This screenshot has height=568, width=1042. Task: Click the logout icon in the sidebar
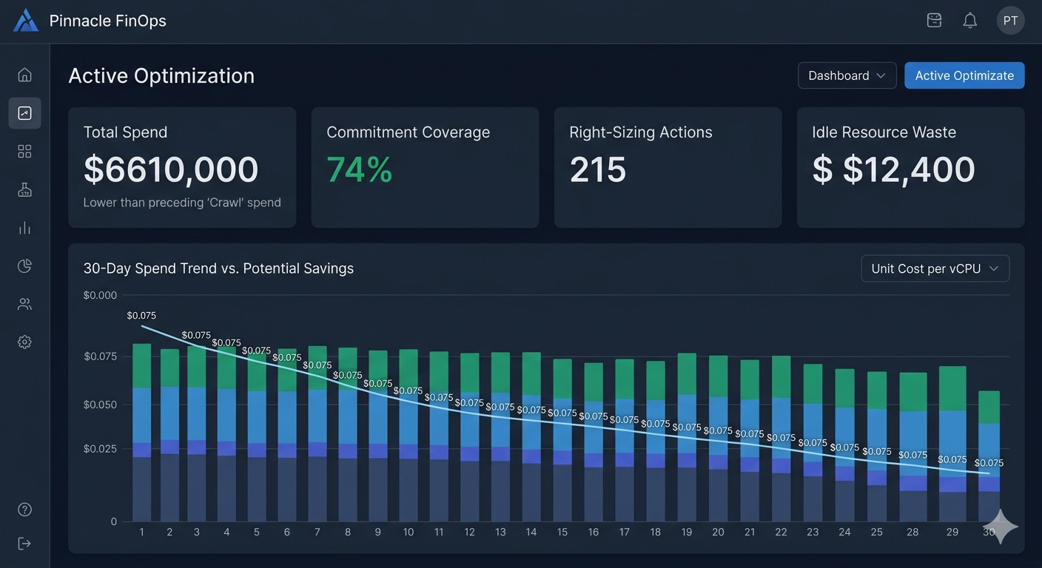click(24, 544)
